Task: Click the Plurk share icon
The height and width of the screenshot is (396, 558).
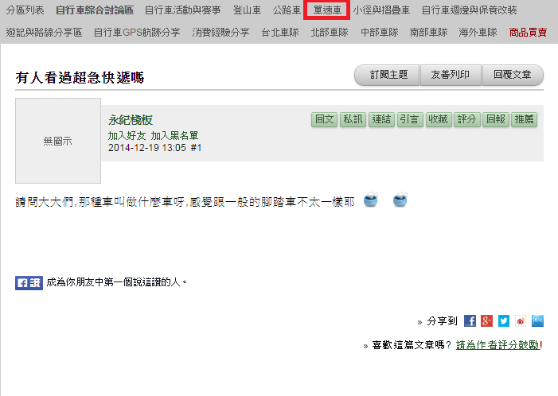Action: click(537, 320)
